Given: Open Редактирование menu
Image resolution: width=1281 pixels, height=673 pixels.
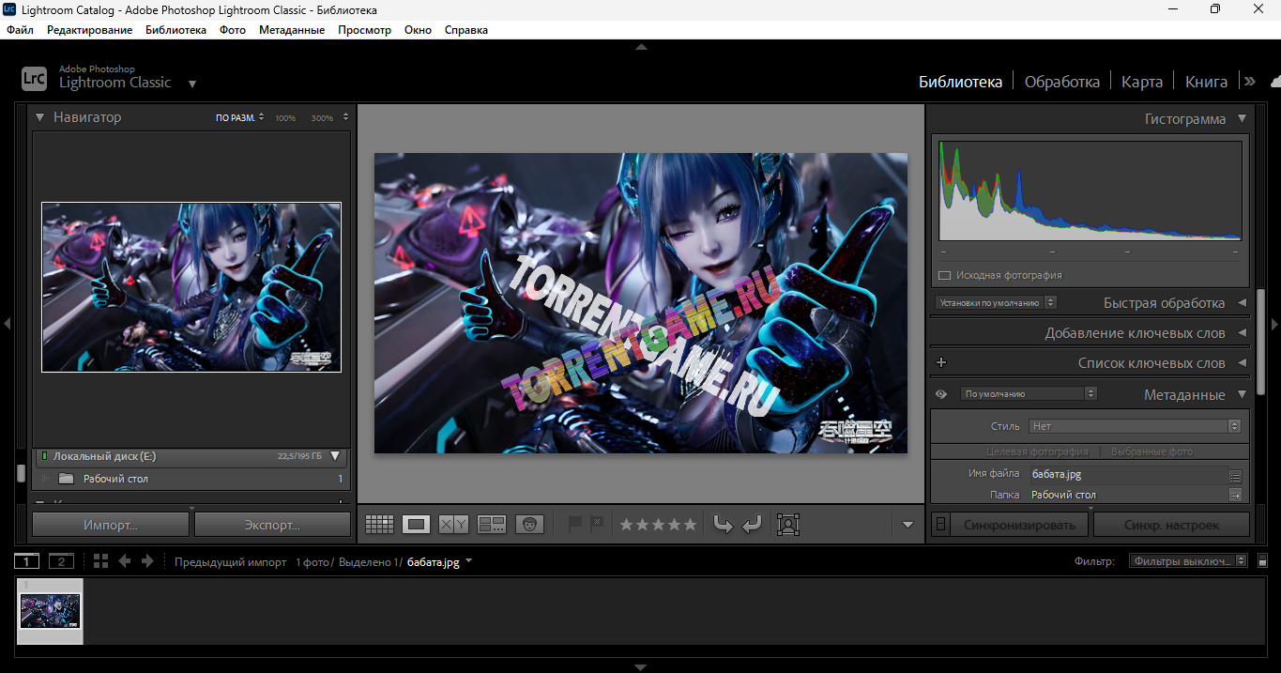Looking at the screenshot, I should 90,30.
